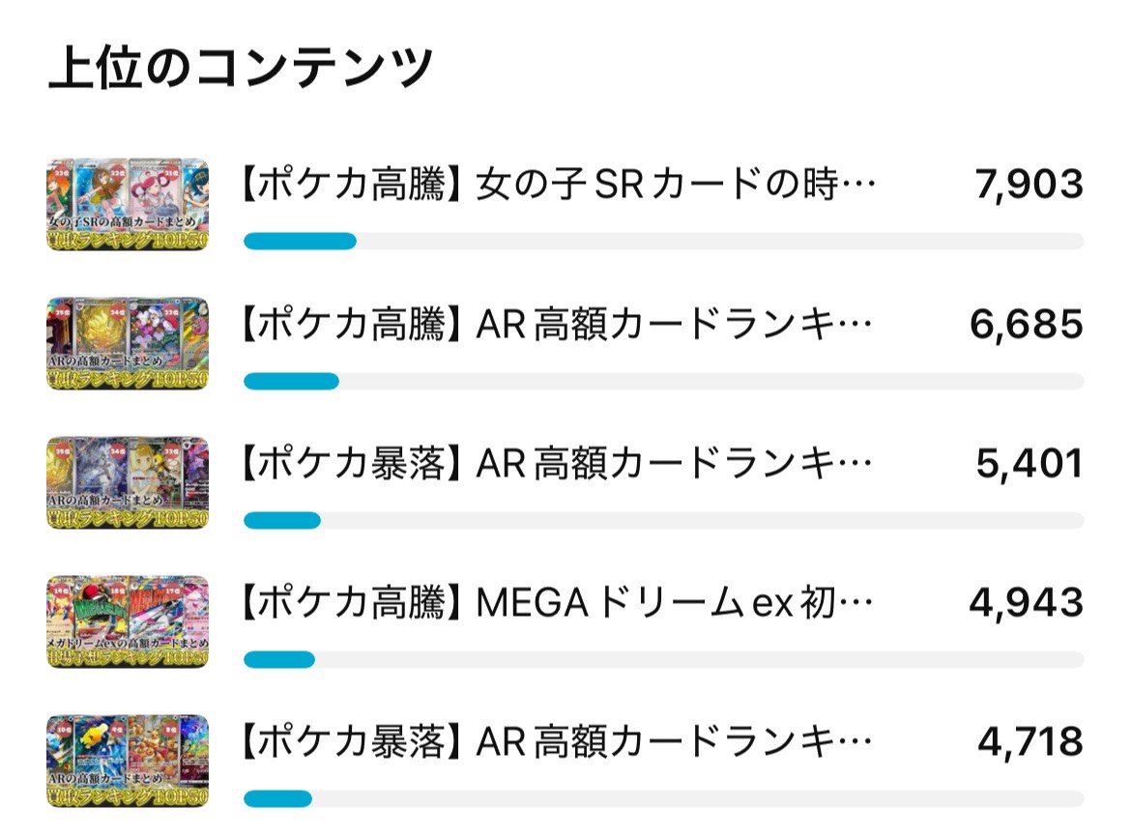Open the MEGAドリームex video thumbnail
1131x837 pixels.
[127, 622]
